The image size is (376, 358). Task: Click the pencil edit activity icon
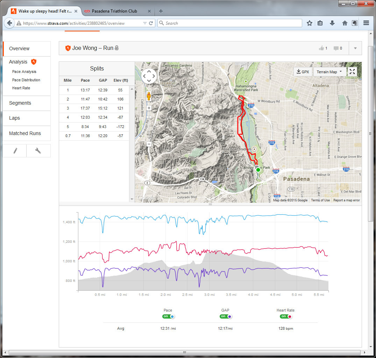15,151
